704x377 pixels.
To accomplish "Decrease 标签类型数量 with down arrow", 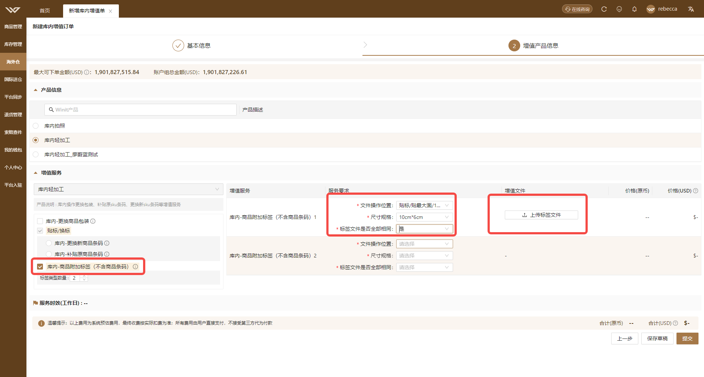I will [x=84, y=280].
